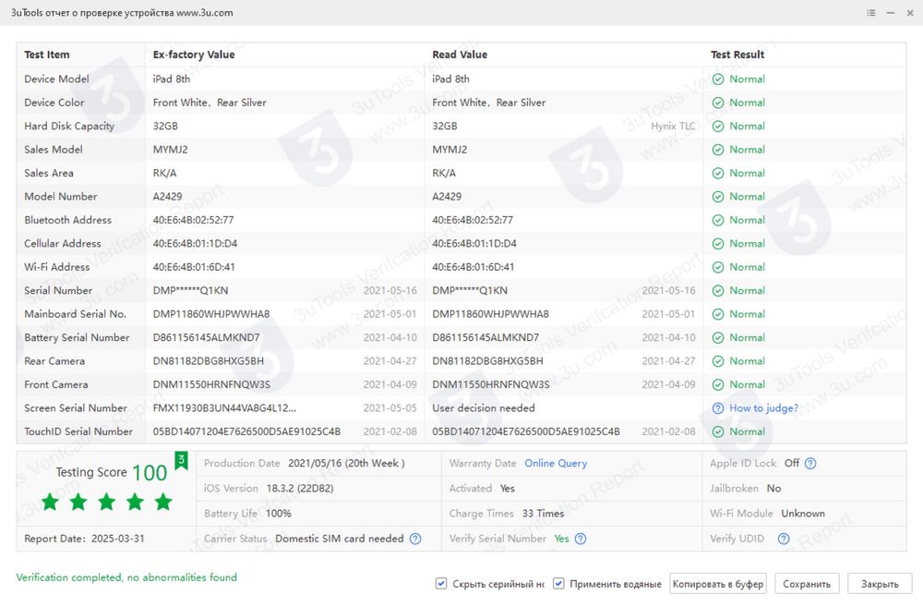Image resolution: width=923 pixels, height=607 pixels.
Task: Click the Battery Life 100% value
Action: click(x=279, y=514)
